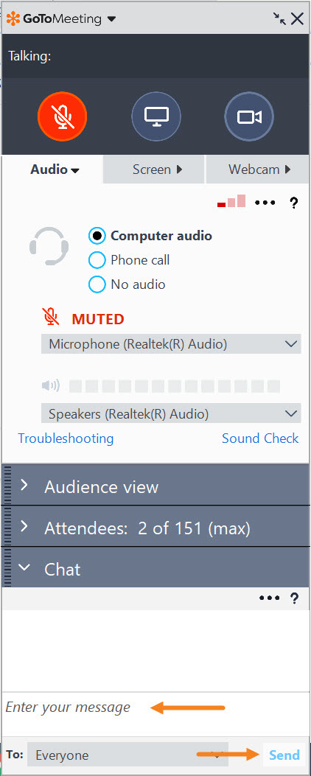Open the Microphone (Realtek Audio) dropdown

(171, 343)
